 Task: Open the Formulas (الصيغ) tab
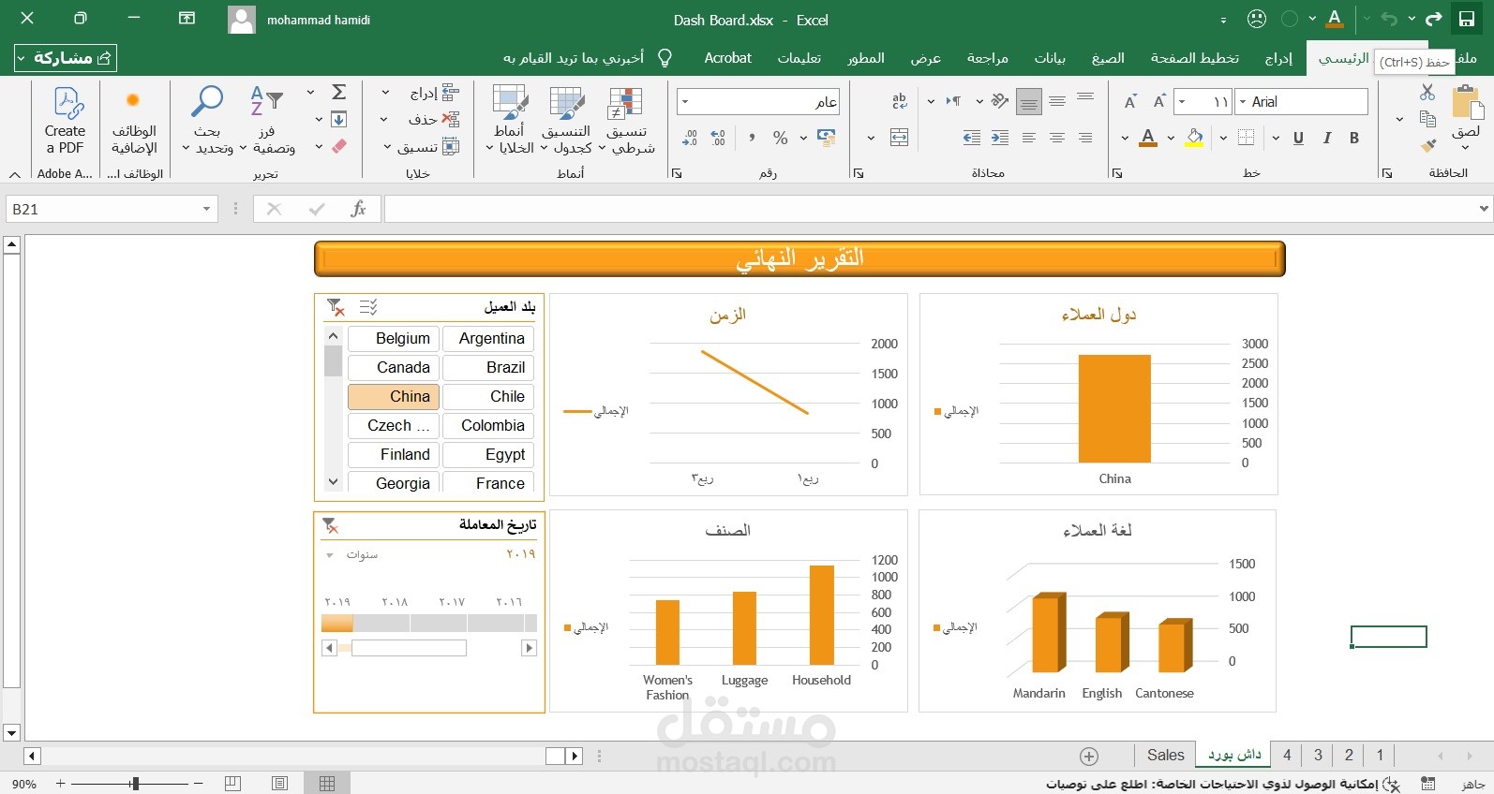click(x=1108, y=58)
